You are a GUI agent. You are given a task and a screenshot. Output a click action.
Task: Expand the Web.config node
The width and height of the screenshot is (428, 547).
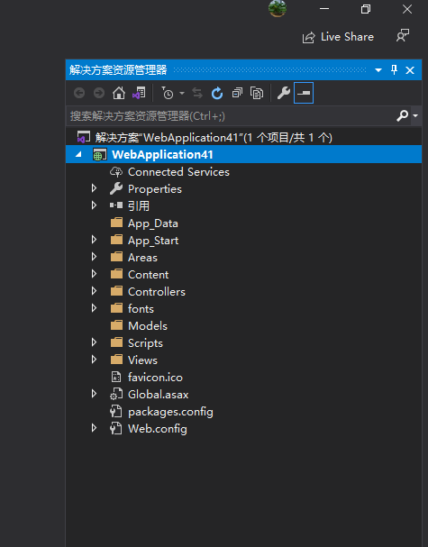point(94,428)
